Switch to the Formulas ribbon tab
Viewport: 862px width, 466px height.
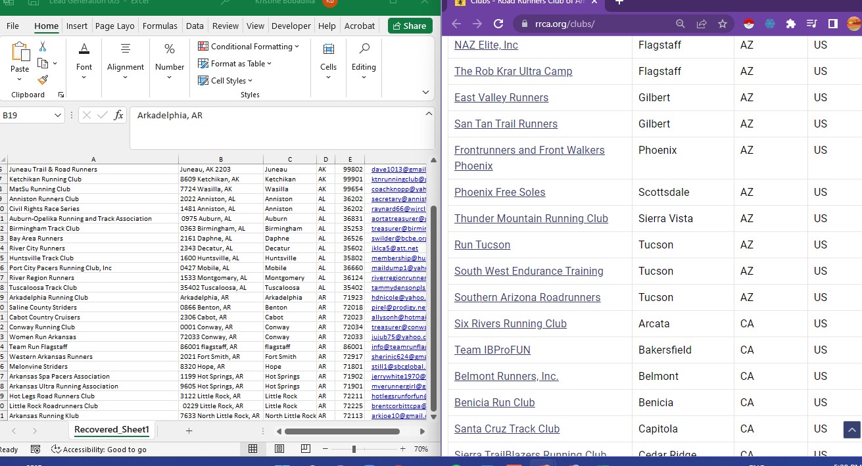coord(160,26)
